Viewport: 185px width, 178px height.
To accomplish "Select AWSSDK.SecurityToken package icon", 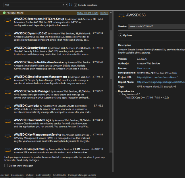I will click(7, 49).
